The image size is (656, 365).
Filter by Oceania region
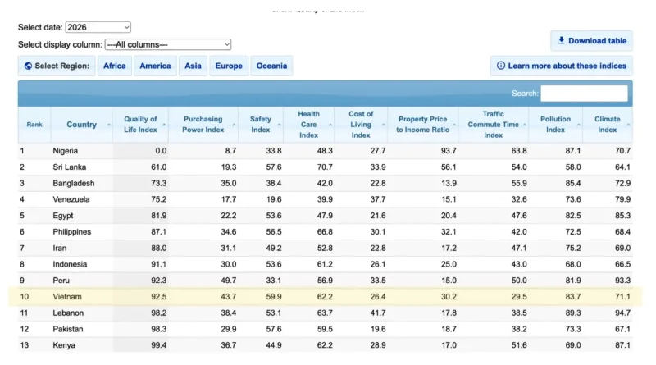(x=271, y=66)
